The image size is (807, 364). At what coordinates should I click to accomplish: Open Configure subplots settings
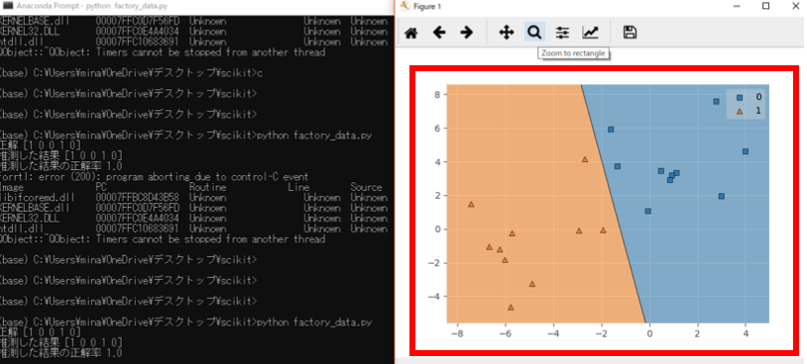562,33
